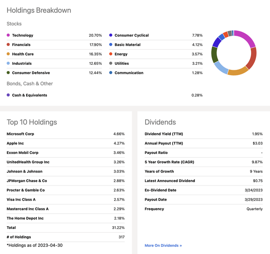Select the green Consumer Defensive legend dot

pyautogui.click(x=8, y=73)
